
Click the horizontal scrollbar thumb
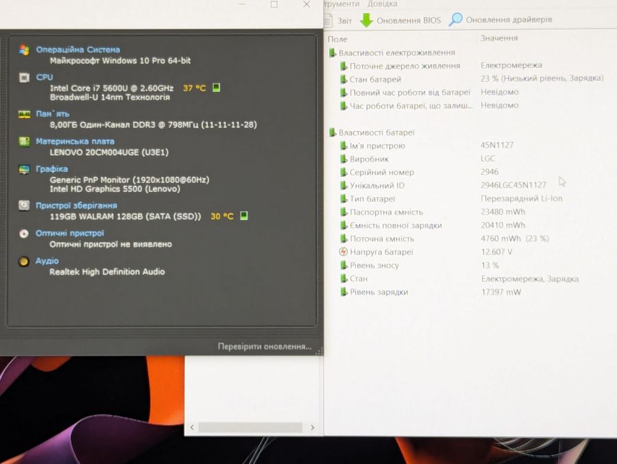pos(250,428)
